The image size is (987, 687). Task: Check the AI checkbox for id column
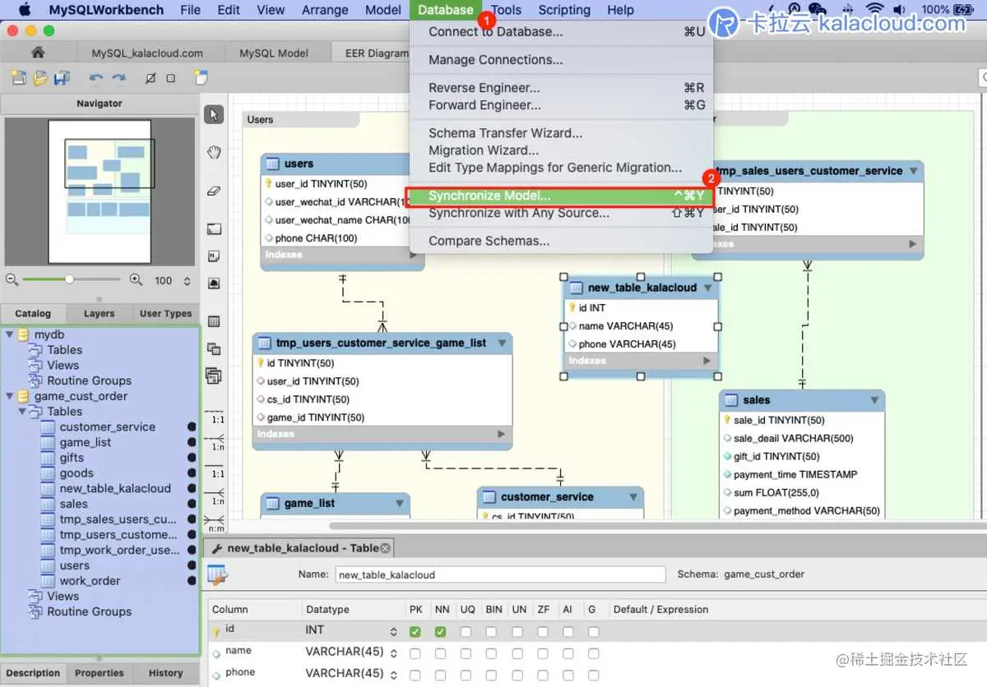(x=568, y=632)
